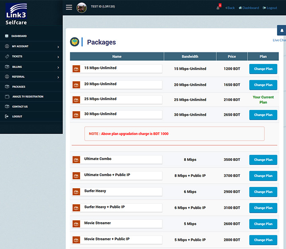Viewport: 286px width, 249px height.
Task: Click the box icon beside 15 Mbps-Unlimited
Action: click(76, 69)
